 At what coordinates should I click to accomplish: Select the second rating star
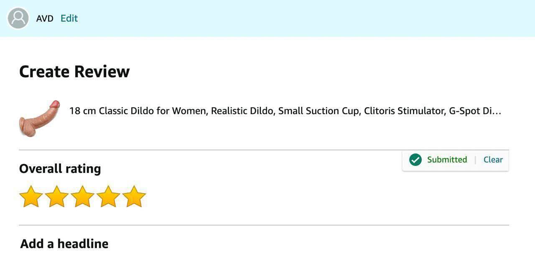coord(57,197)
